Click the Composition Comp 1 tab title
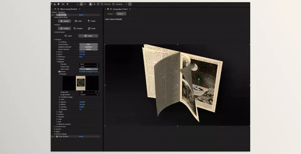 point(120,9)
